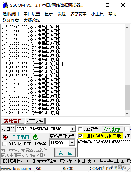Click the receive log vertical scrollbar thumb
131x172 pixels.
127,98
